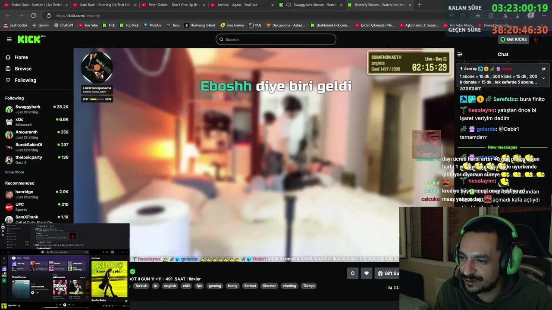Click the Get KICKs button
The width and height of the screenshot is (552, 310).
(x=513, y=39)
